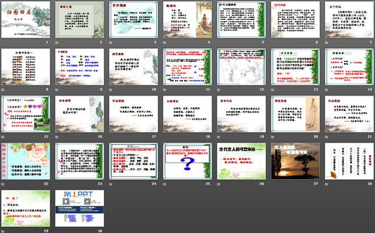Click the animation star under slide 26

pos(219,184)
